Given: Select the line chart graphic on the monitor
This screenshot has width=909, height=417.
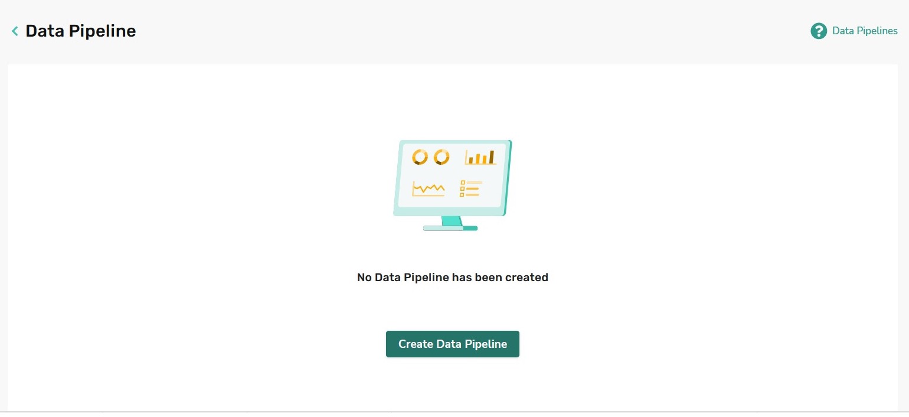Looking at the screenshot, I should [429, 188].
